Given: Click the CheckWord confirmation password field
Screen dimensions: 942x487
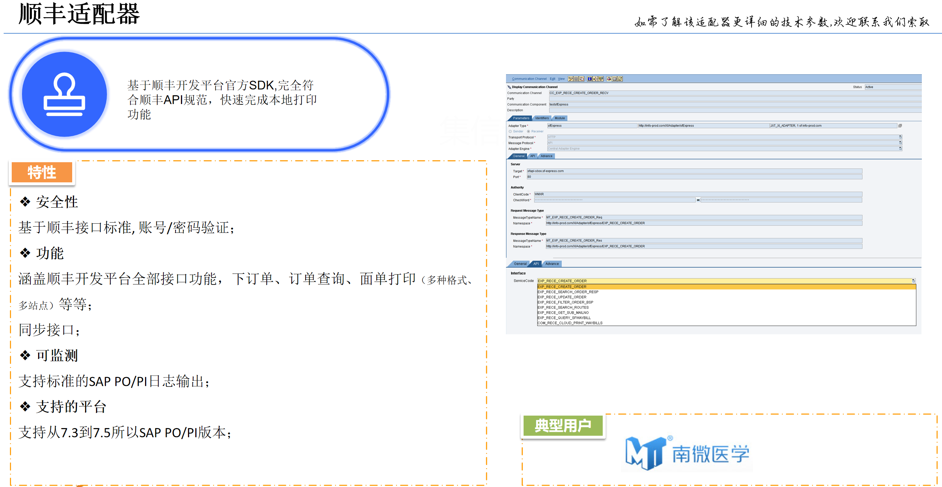Looking at the screenshot, I should click(781, 200).
